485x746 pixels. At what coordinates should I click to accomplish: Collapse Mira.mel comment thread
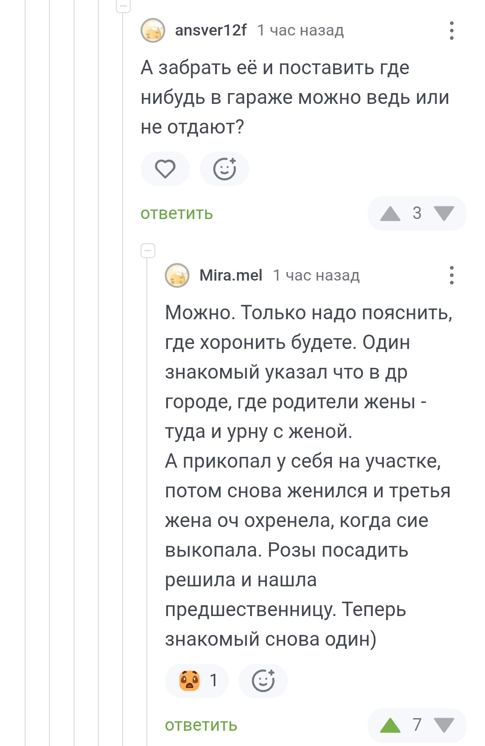pyautogui.click(x=148, y=250)
